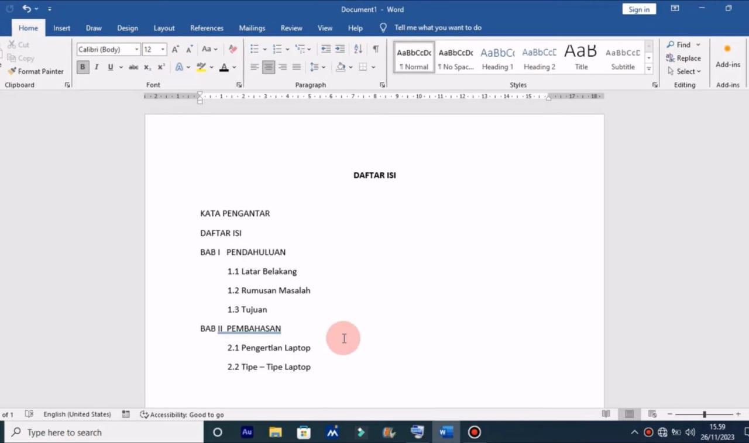Click Replace button
749x443 pixels.
[x=683, y=58]
